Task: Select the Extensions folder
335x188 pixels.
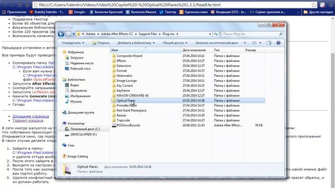Action: tap(124, 66)
